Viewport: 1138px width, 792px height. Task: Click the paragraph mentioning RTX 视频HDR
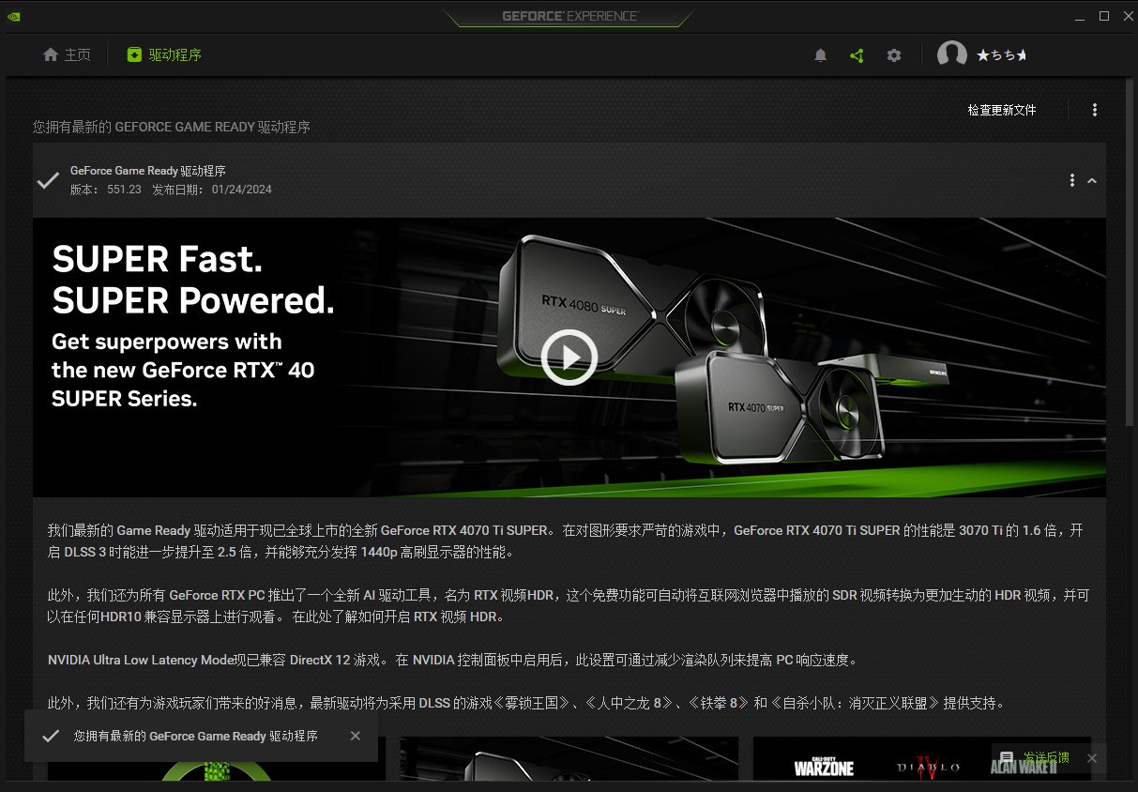click(569, 606)
